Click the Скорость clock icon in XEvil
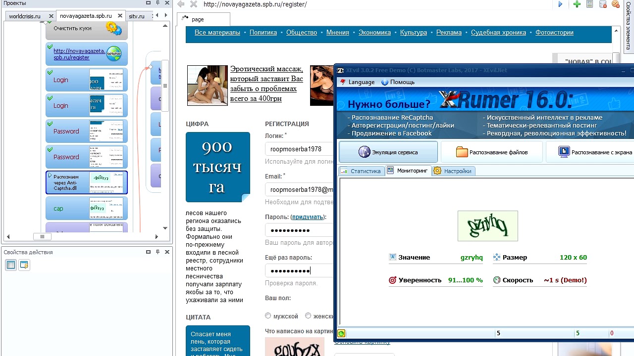 (497, 280)
